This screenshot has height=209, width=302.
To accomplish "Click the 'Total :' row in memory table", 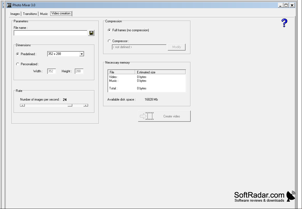I will [147, 89].
